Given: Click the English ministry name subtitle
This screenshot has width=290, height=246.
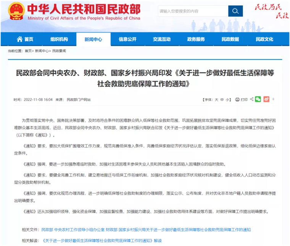Looking at the screenshot, I should point(84,18).
